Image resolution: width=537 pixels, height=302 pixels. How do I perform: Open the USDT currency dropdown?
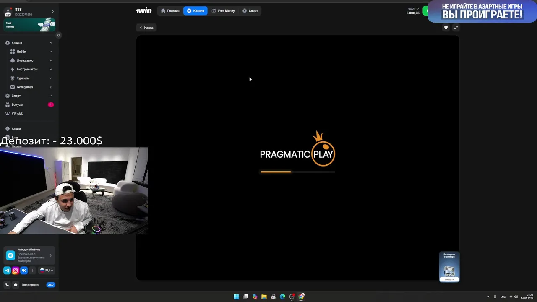414,8
